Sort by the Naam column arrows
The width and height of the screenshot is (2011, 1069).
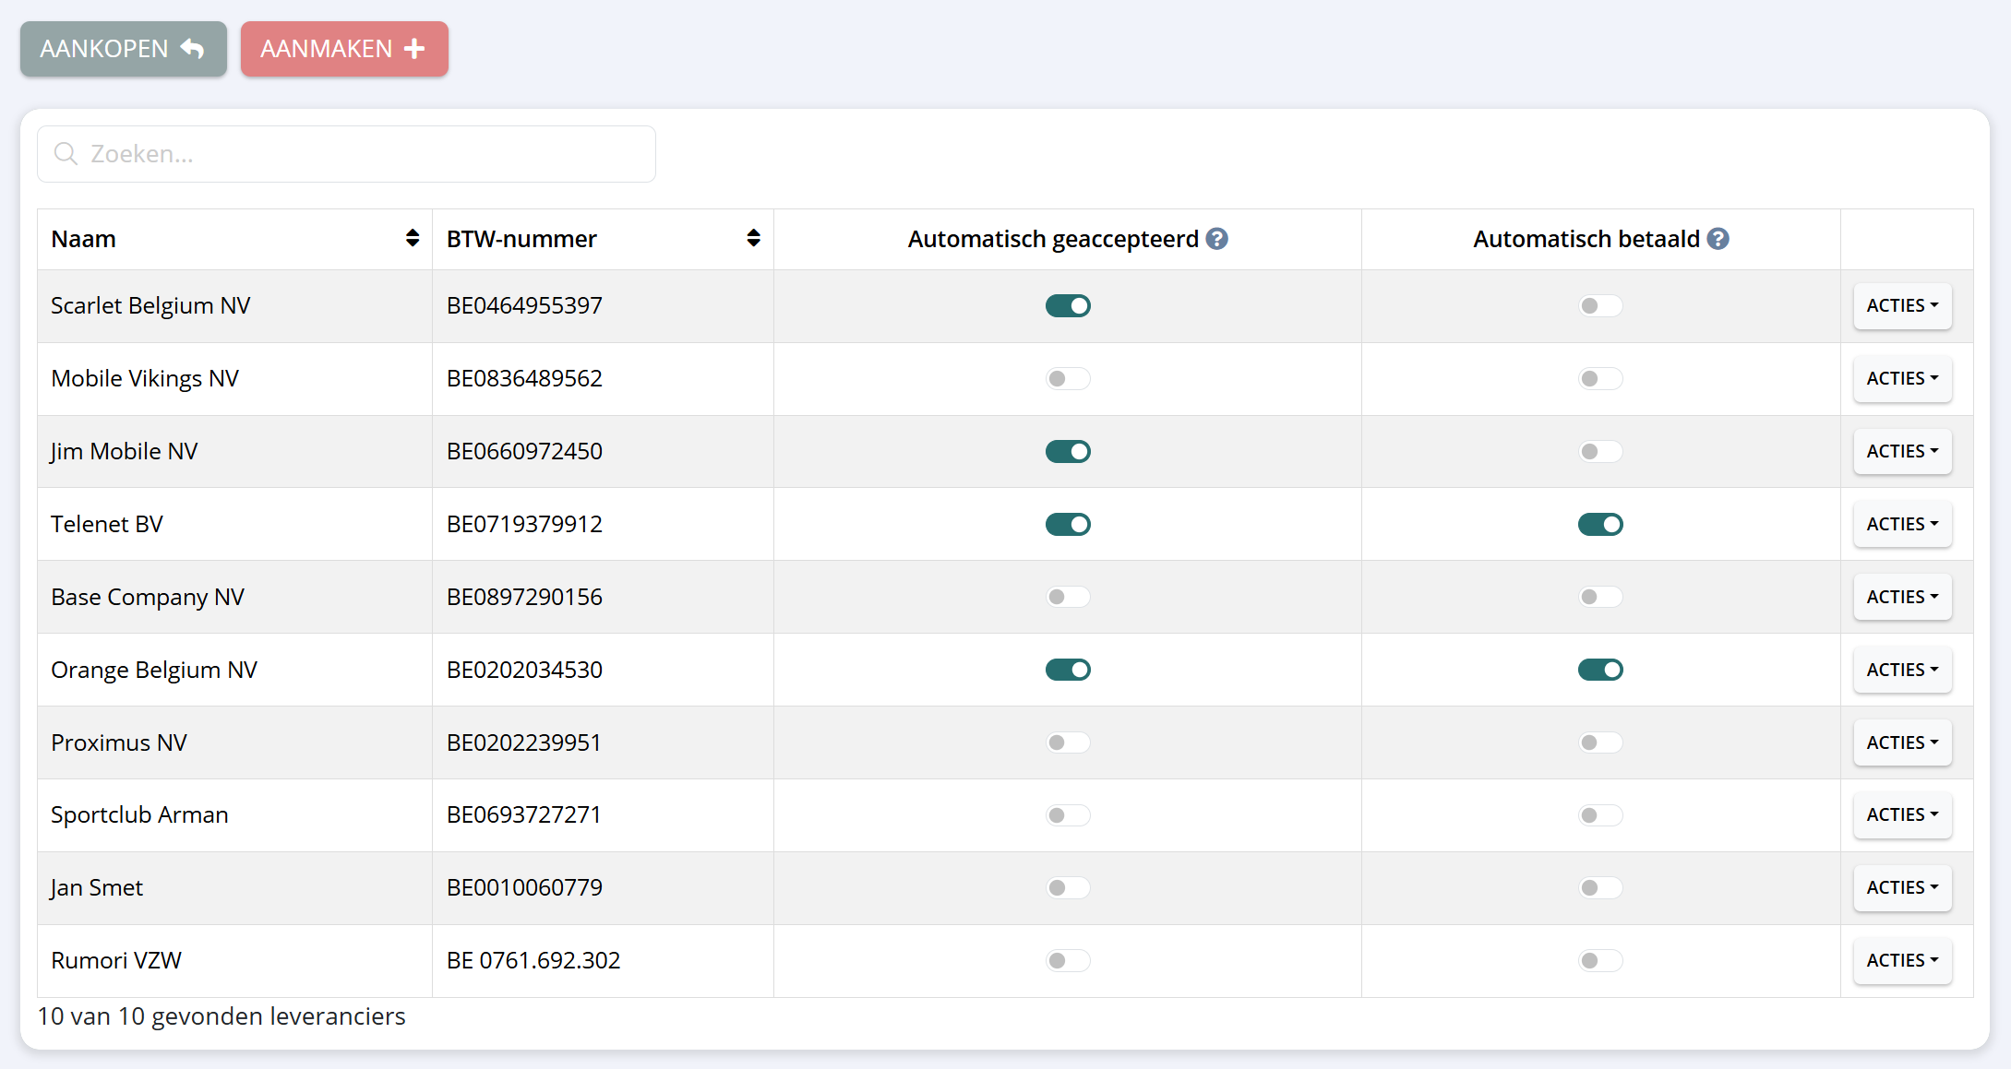413,238
